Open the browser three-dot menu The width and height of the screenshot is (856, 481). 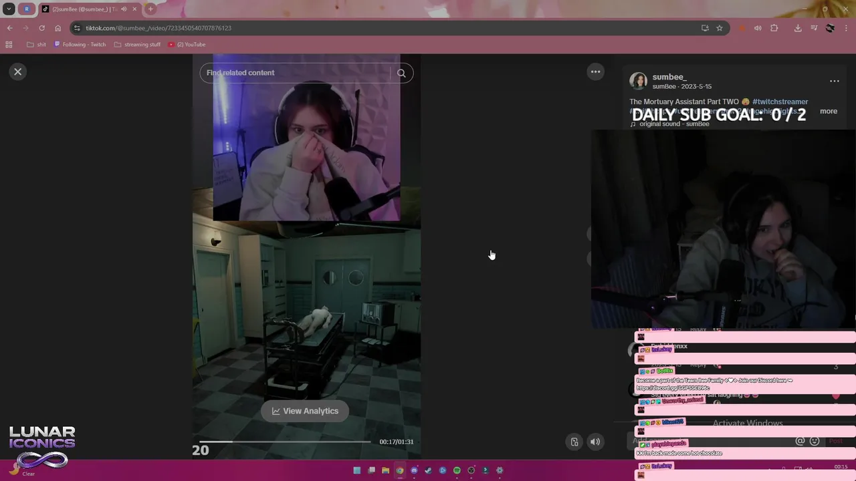pyautogui.click(x=846, y=28)
